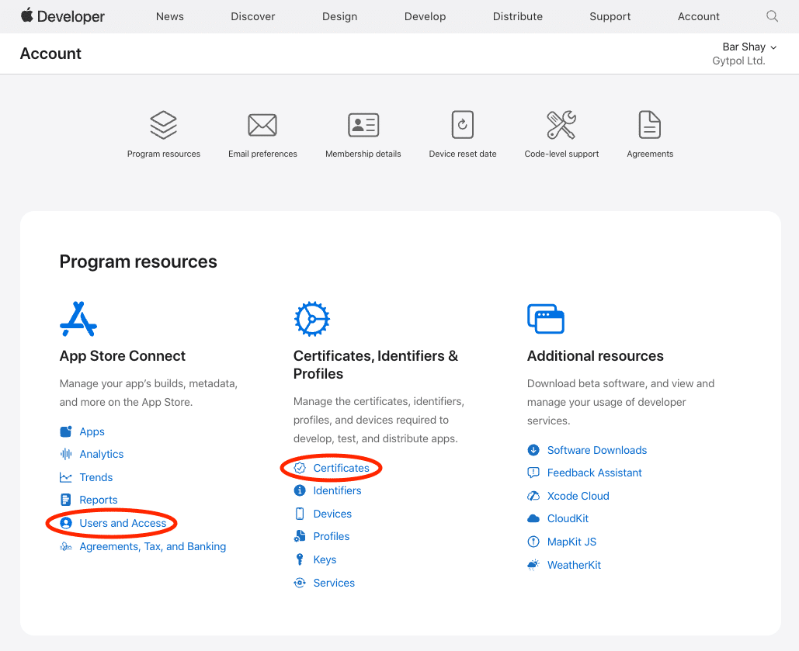
Task: Click the Reports document icon
Action: pos(66,500)
